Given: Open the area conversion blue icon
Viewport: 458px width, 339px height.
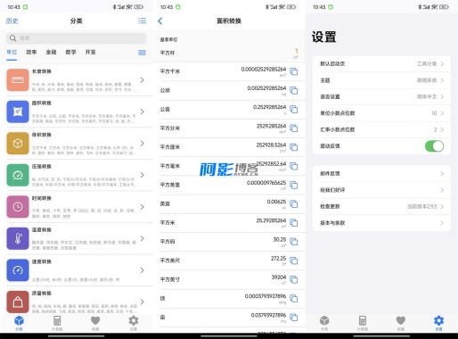Looking at the screenshot, I should [18, 112].
